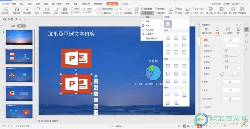Click the Reset Picture (重设图片) button

click(x=160, y=13)
